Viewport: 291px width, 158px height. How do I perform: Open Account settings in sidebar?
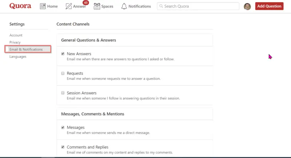tap(16, 35)
